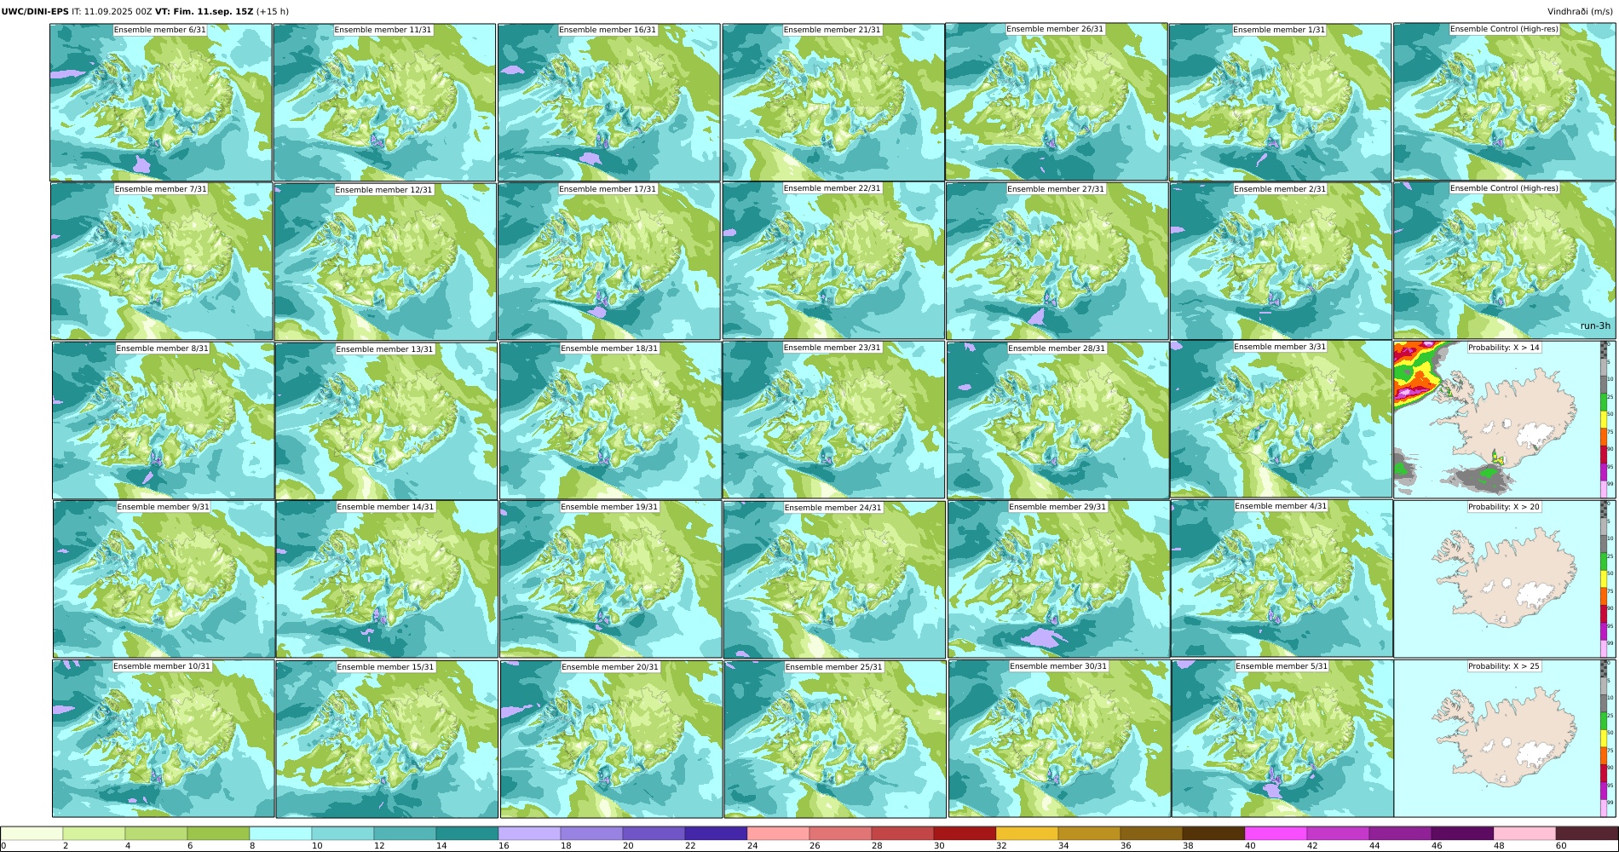Select the dark brown 38–40 m/s legend swatch
Screen dimensions: 1619x852
tap(1213, 833)
